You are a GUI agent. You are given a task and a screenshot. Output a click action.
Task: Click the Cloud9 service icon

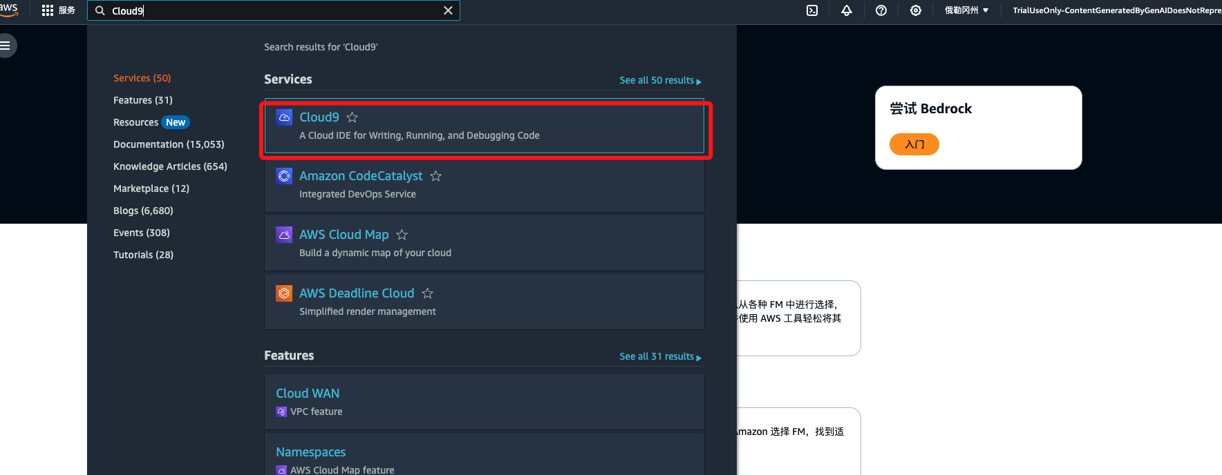click(x=284, y=117)
